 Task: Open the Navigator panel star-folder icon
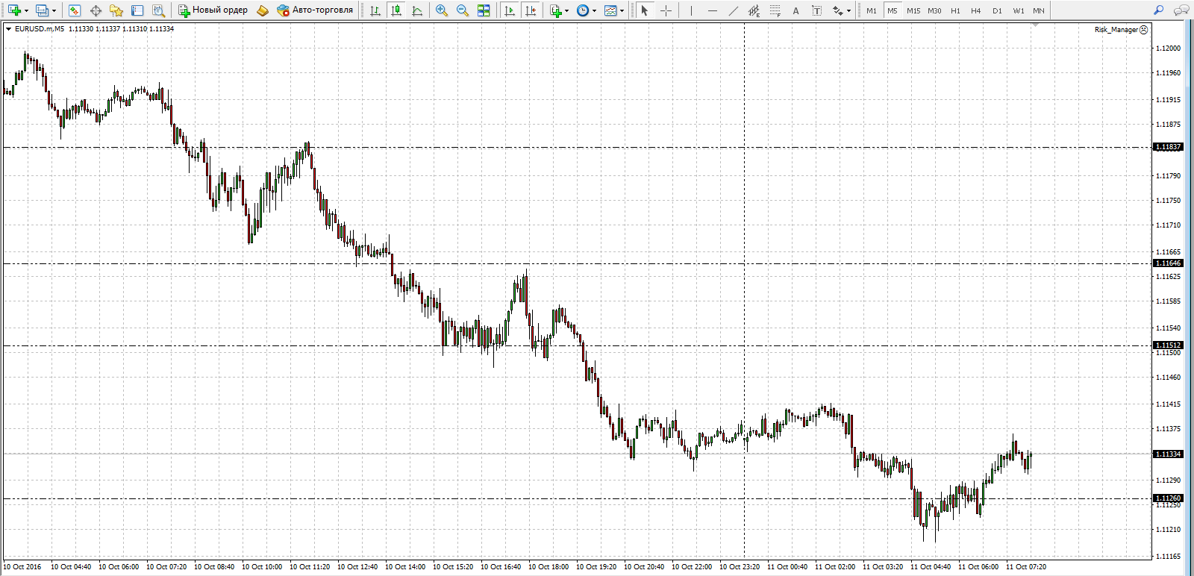click(x=116, y=10)
